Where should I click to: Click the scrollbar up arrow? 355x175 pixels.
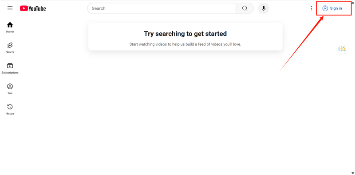353,2
